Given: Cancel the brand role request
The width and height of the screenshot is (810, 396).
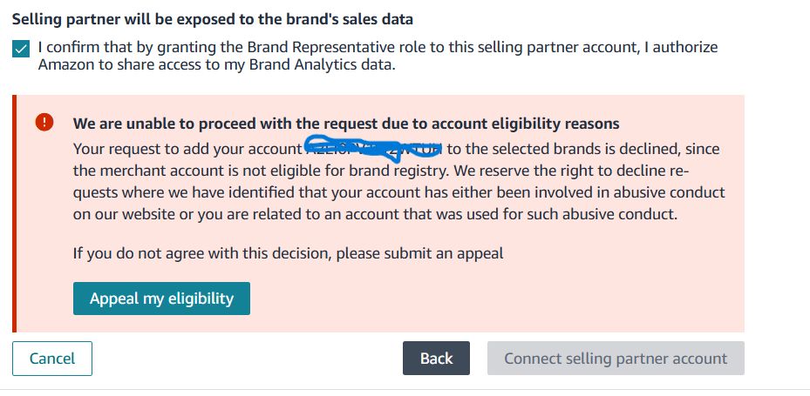Looking at the screenshot, I should pyautogui.click(x=52, y=359).
